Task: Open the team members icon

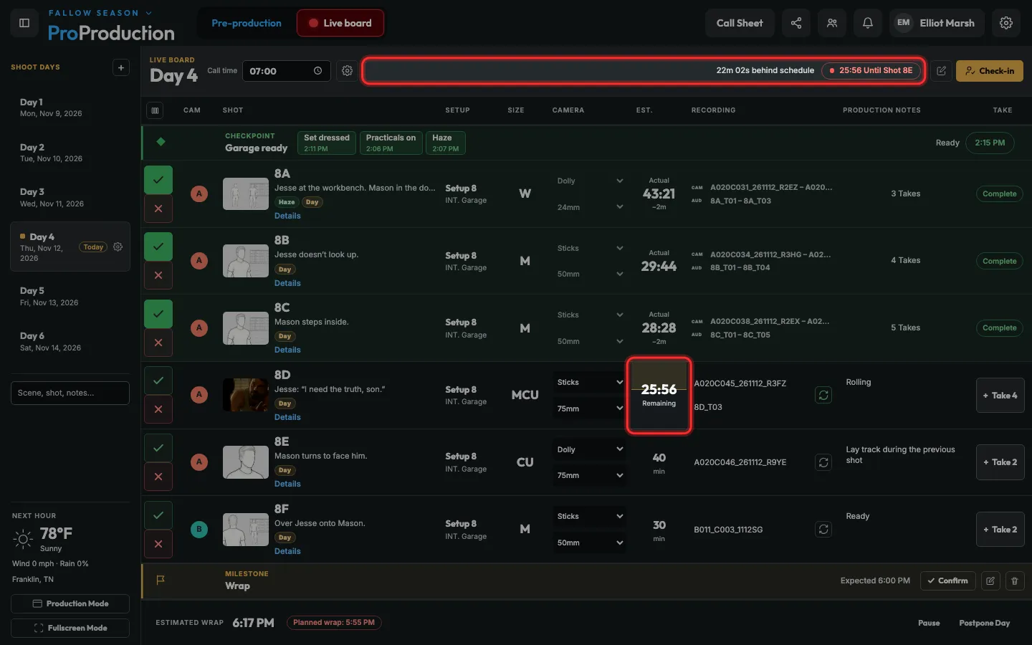Action: (x=832, y=23)
